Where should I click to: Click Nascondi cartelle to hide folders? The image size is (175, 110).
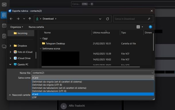pyautogui.click(x=20, y=95)
